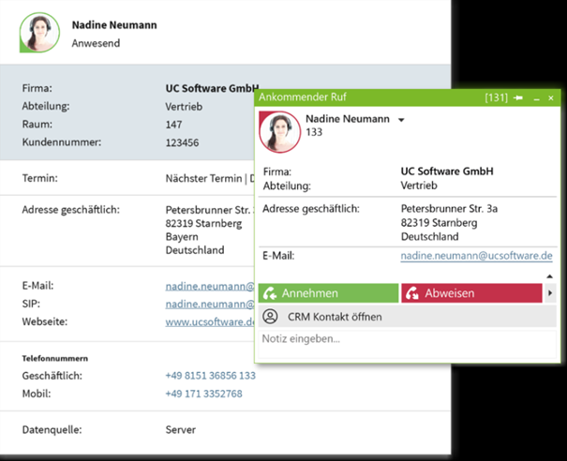Close the Ankommender Ruf popup

coord(551,98)
